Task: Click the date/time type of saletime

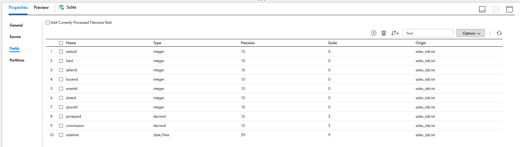Action: pos(161,135)
